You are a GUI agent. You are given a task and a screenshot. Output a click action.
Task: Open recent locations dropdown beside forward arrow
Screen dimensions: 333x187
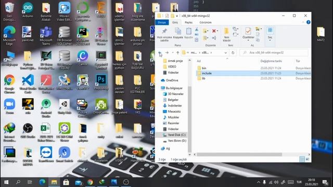(x=173, y=52)
